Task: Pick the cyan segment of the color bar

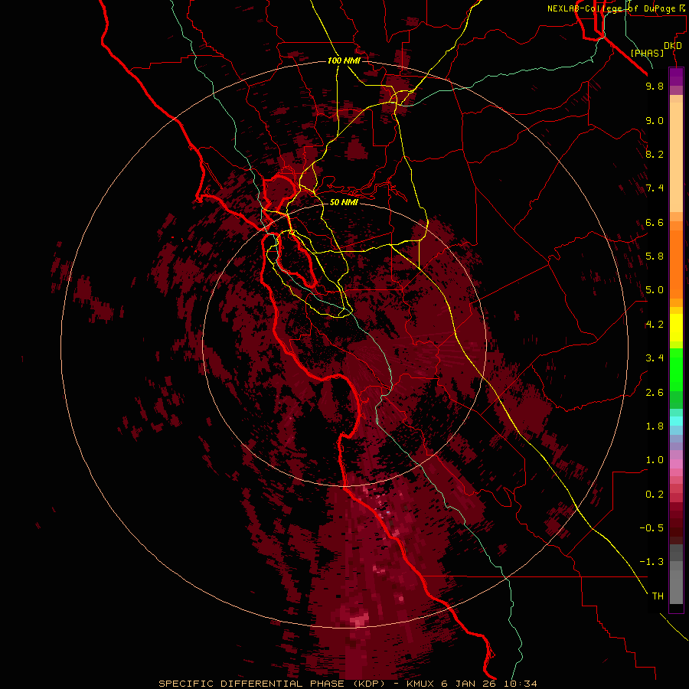Action: 676,421
